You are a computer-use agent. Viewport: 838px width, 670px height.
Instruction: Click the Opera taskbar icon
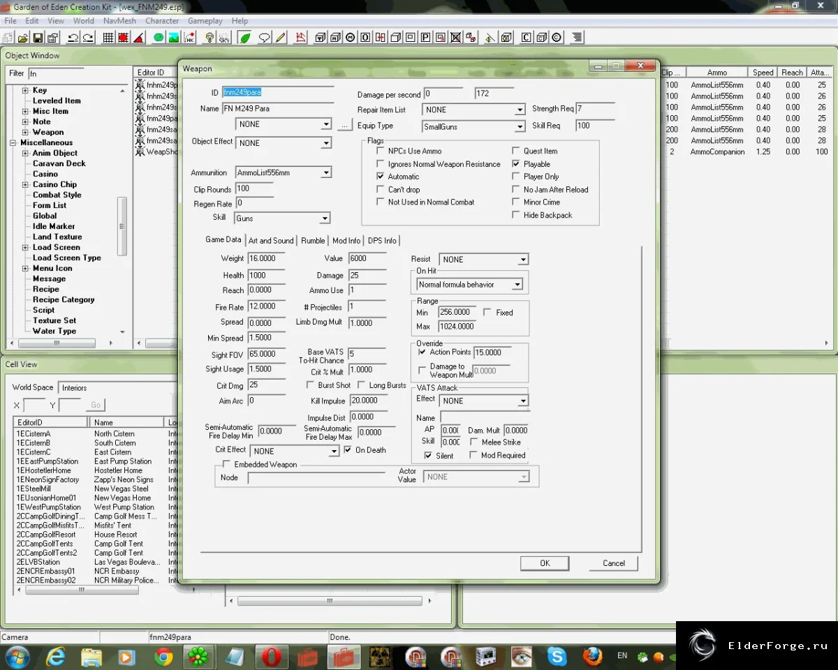[x=270, y=657]
